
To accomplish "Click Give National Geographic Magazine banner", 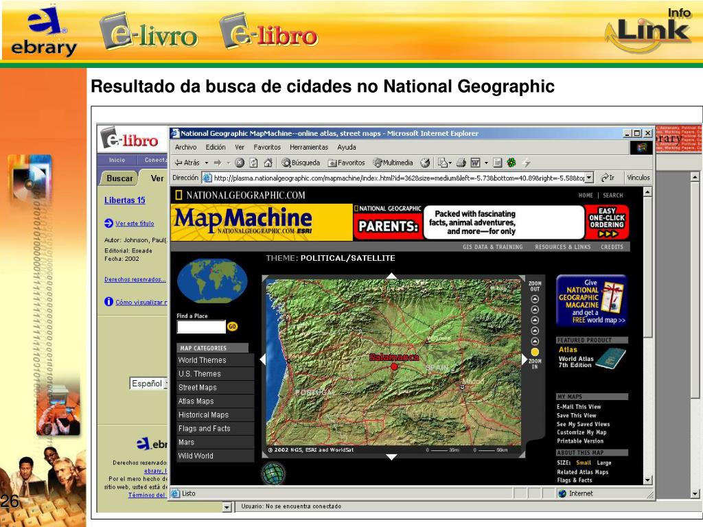I will (x=592, y=301).
